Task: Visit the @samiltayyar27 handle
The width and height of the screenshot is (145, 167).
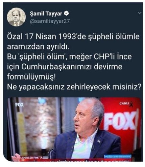Action: pos(50,21)
